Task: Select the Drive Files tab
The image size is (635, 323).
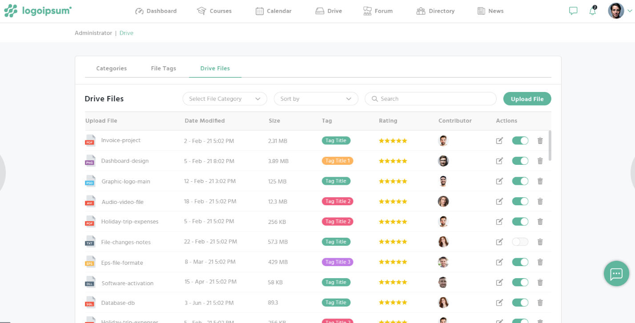Action: (215, 68)
